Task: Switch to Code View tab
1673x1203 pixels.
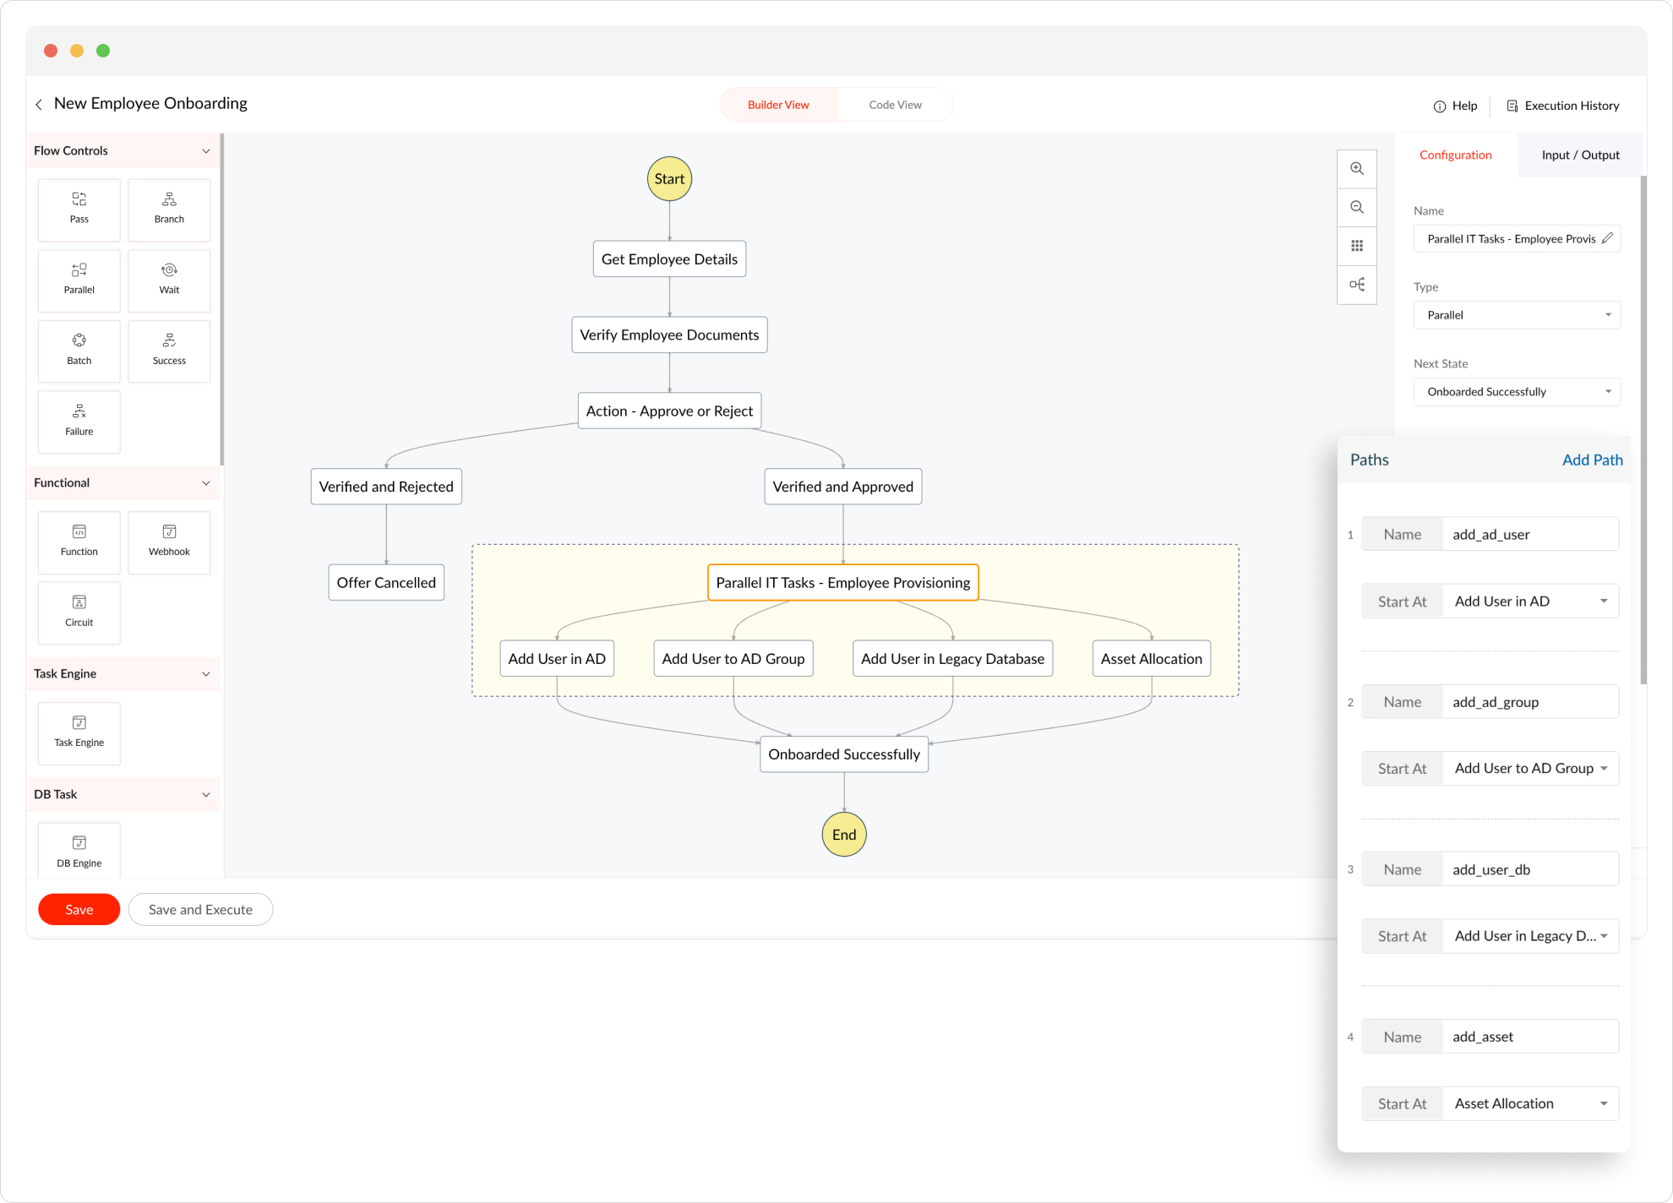Action: click(895, 105)
